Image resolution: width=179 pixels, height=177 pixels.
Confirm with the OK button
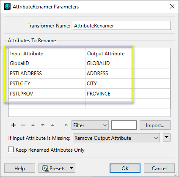point(125,168)
